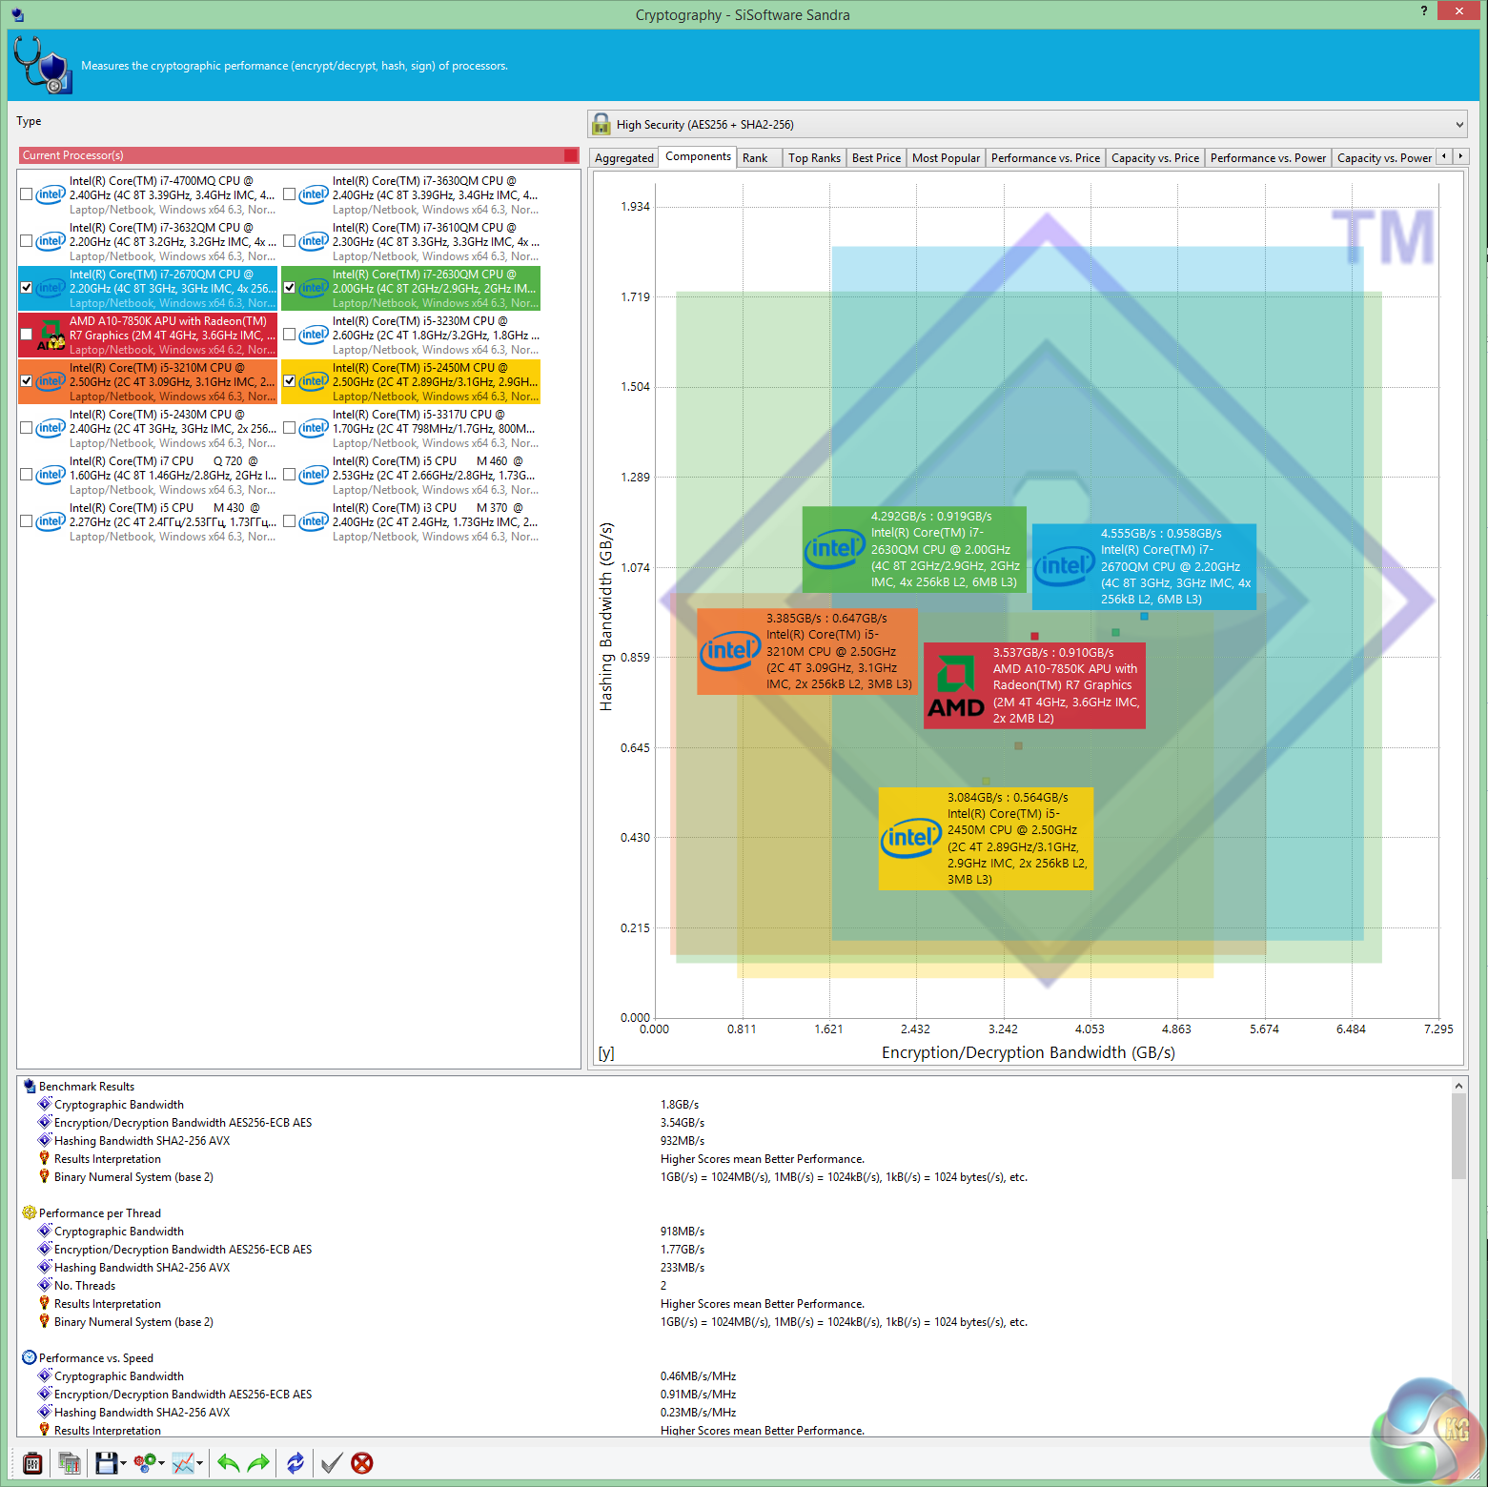Uncheck the i7-2670QM processor checkbox
Image resolution: width=1488 pixels, height=1487 pixels.
click(x=26, y=288)
